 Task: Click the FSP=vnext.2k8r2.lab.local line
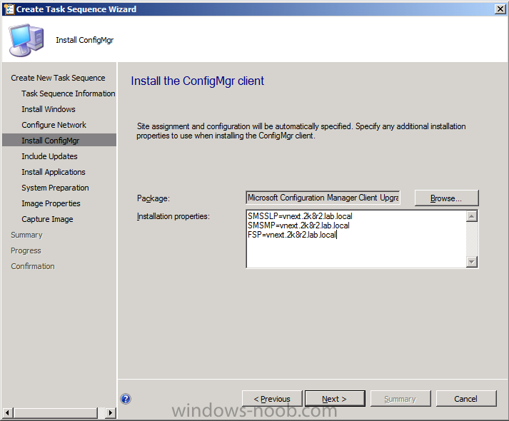292,235
